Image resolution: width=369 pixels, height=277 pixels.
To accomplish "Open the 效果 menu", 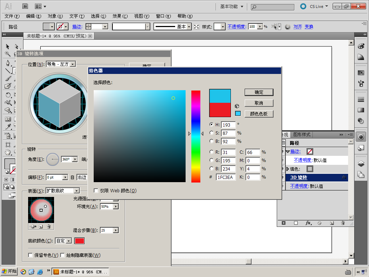I will tap(120, 16).
